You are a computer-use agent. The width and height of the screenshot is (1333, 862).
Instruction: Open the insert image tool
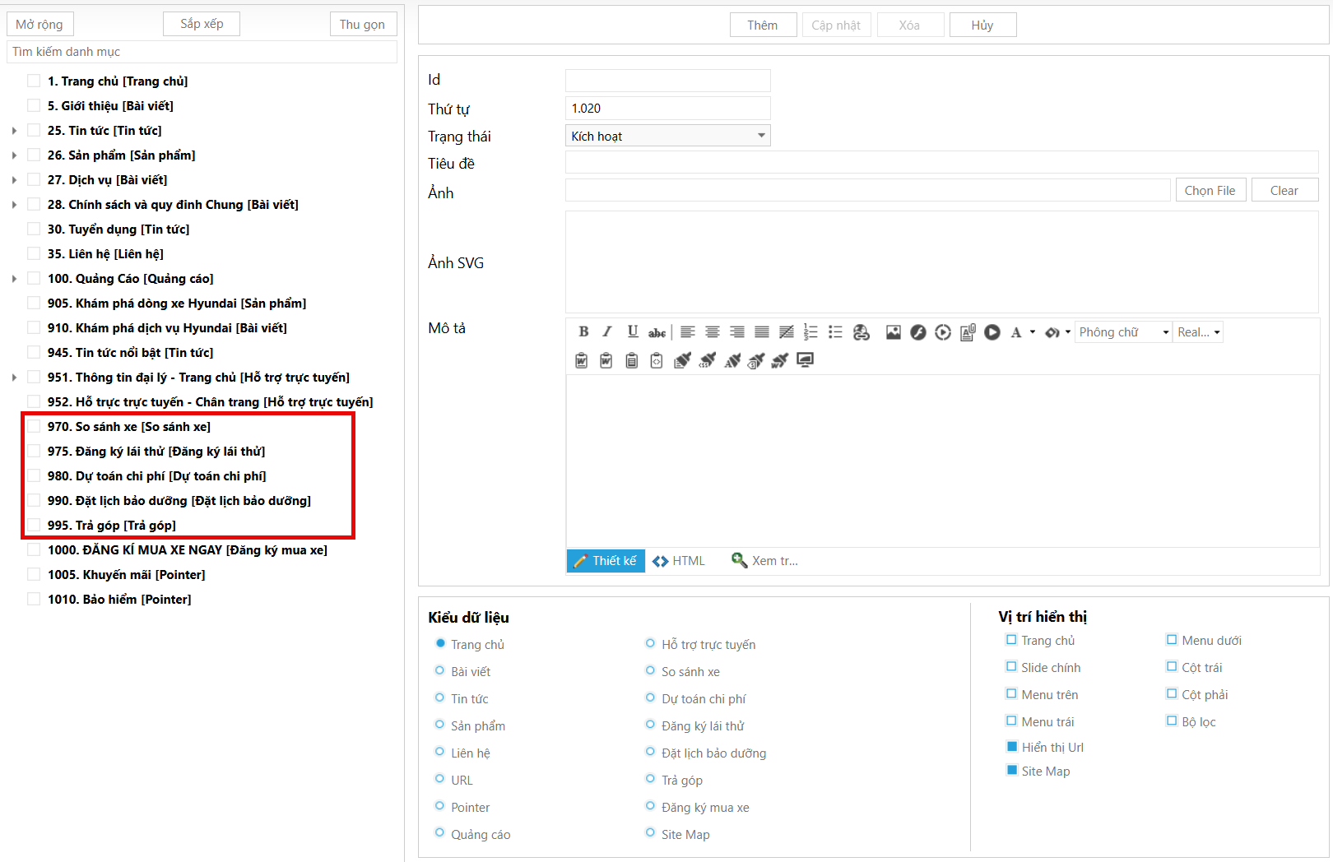tap(893, 332)
